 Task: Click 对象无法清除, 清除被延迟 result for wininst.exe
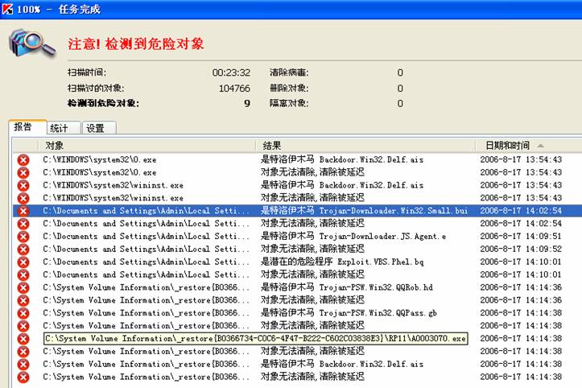312,198
